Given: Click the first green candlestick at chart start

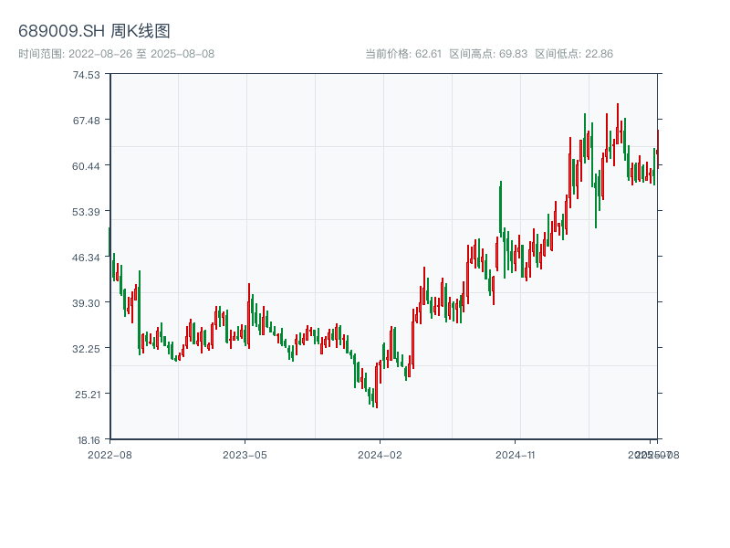Looking at the screenshot, I should tap(109, 241).
